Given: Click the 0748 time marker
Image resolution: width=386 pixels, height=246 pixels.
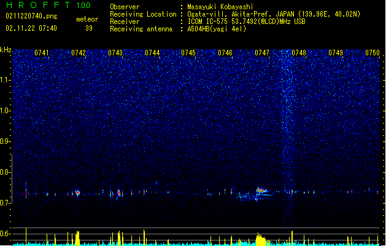Looking at the screenshot, I should [299, 53].
